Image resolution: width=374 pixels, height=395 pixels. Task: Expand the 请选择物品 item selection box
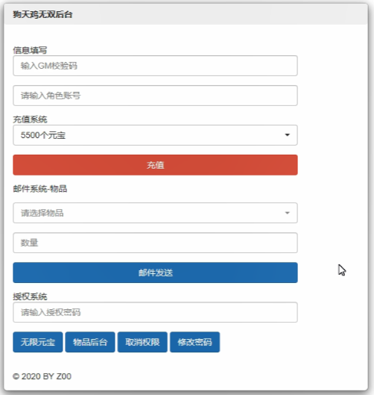155,213
